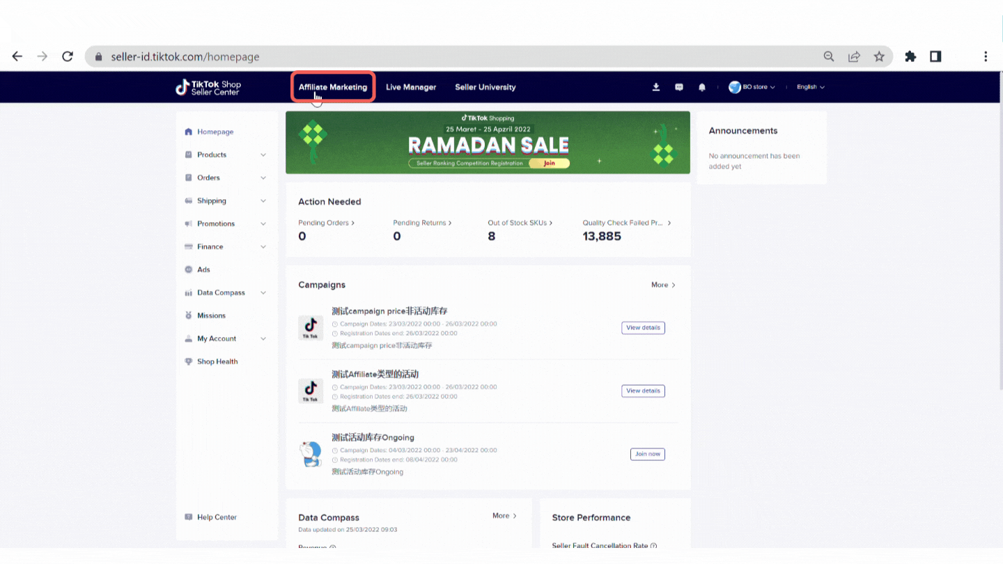Open the notifications bell
This screenshot has height=564, width=1003.
point(702,87)
